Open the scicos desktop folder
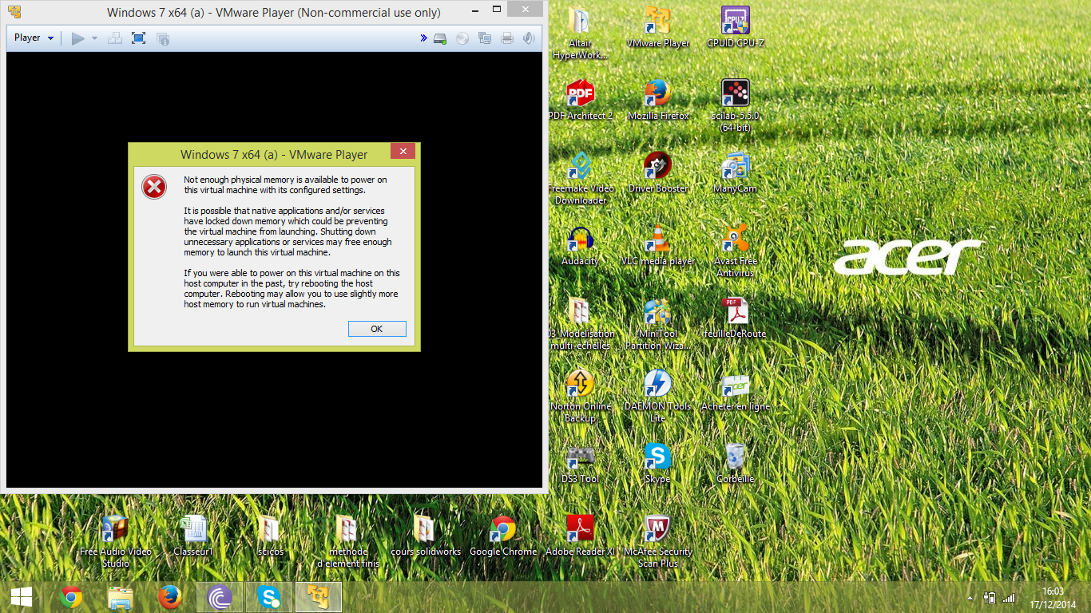The width and height of the screenshot is (1091, 613). pos(270,536)
